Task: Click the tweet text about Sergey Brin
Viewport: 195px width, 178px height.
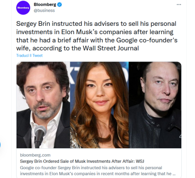Action: (97, 36)
